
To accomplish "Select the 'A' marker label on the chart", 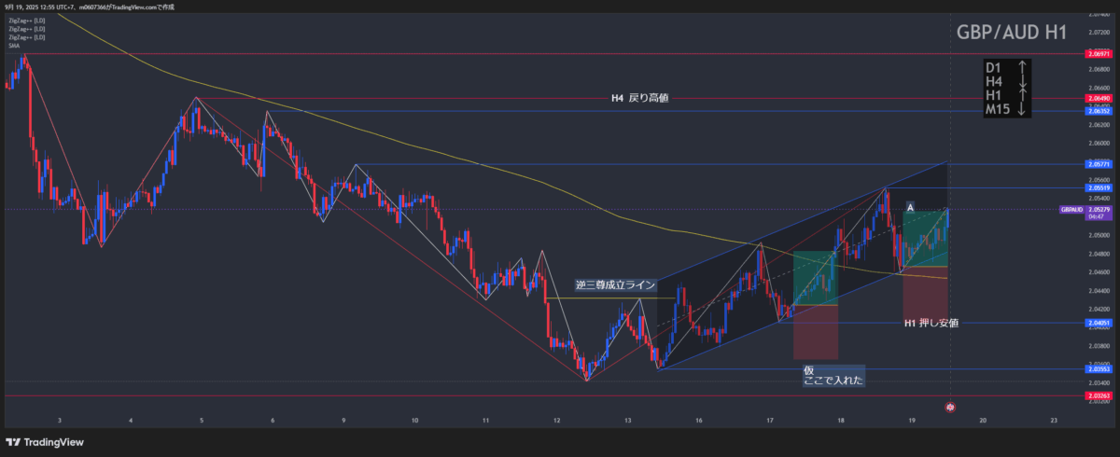I will pyautogui.click(x=910, y=207).
